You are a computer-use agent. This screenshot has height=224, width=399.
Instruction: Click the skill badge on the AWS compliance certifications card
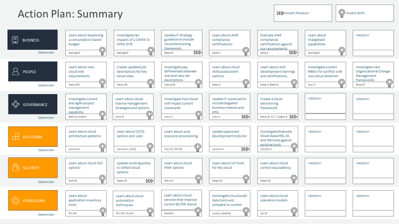(x=245, y=50)
